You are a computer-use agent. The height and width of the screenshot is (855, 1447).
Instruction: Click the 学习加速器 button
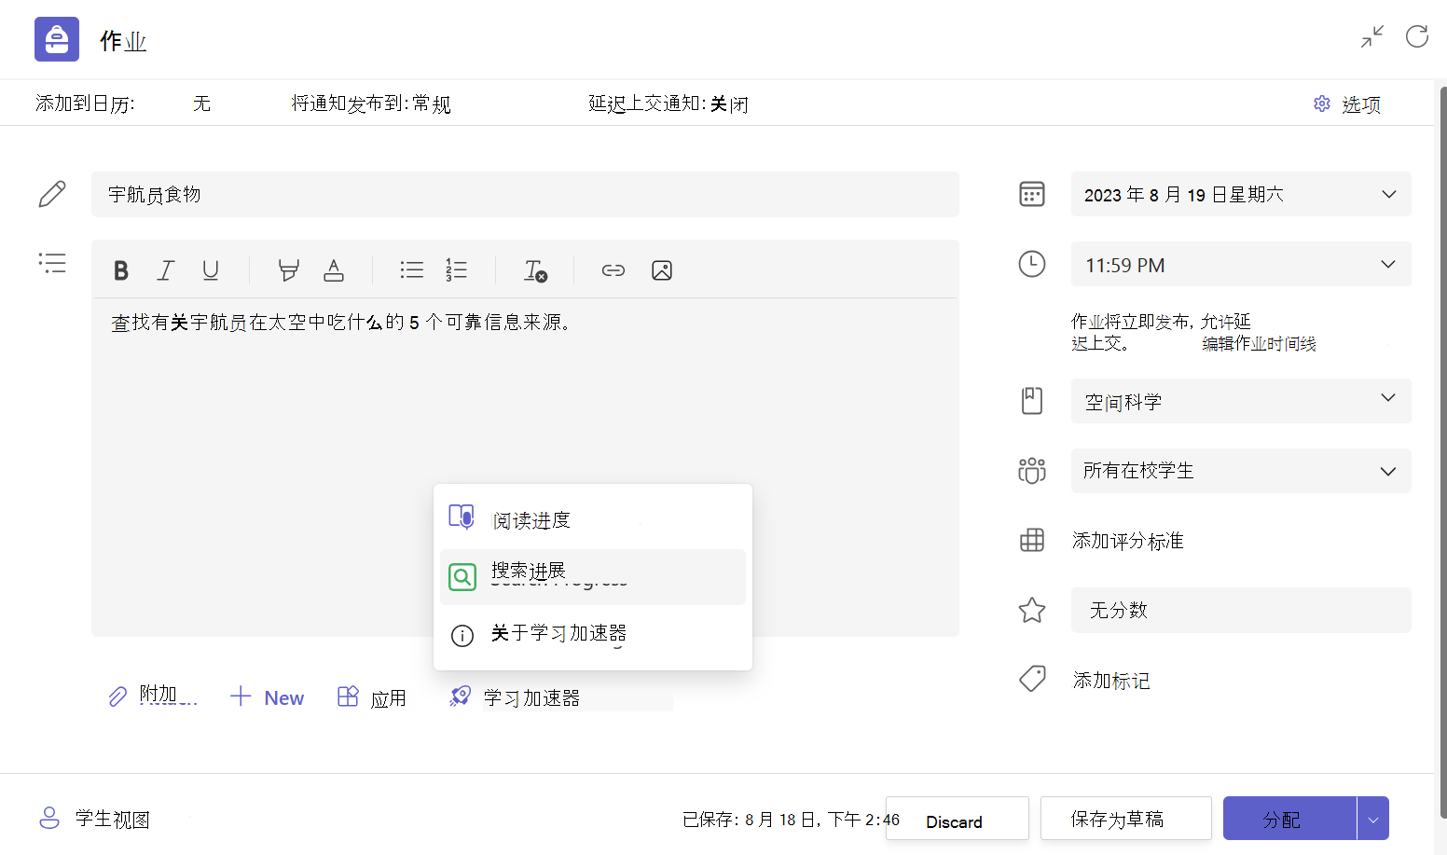tap(515, 696)
